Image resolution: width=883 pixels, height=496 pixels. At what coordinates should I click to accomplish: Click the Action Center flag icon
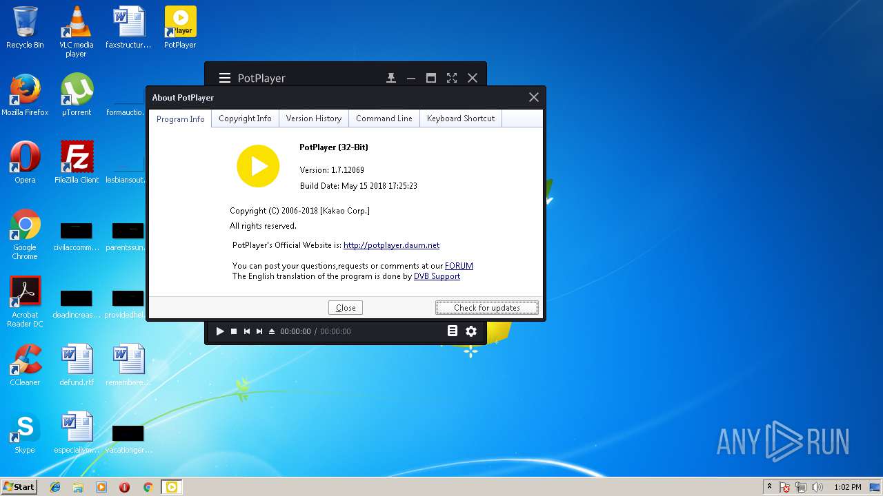coord(785,487)
